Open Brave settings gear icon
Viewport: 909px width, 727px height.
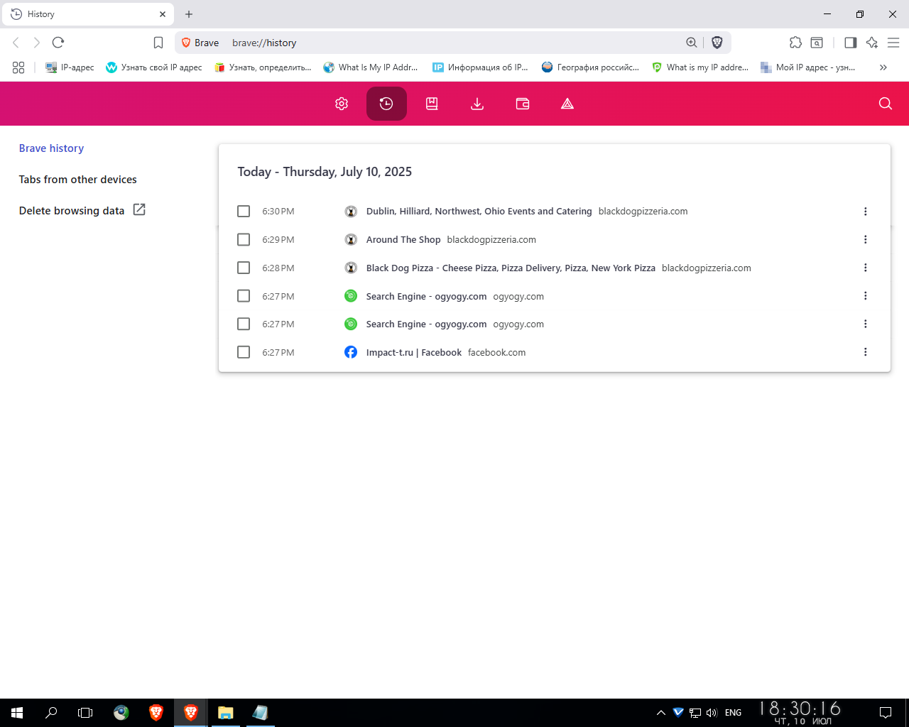tap(342, 104)
